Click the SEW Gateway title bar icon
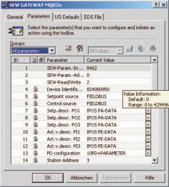 (x=5, y=5)
